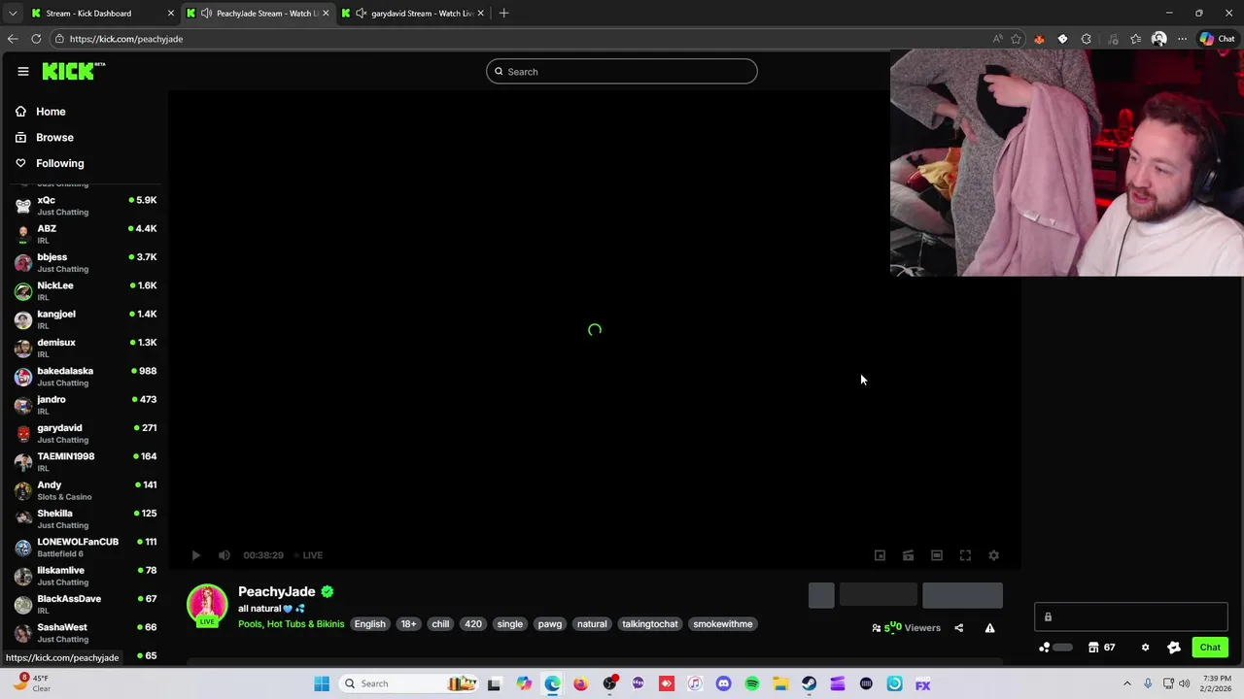Click the play button in video player
1244x699 pixels.
click(195, 555)
